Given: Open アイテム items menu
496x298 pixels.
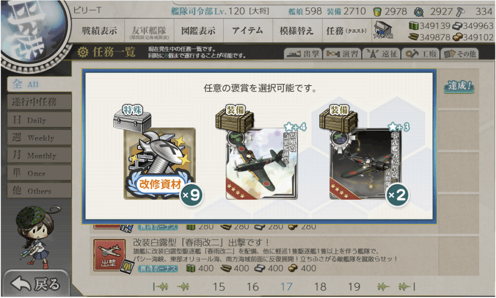Looking at the screenshot, I should pos(248,30).
